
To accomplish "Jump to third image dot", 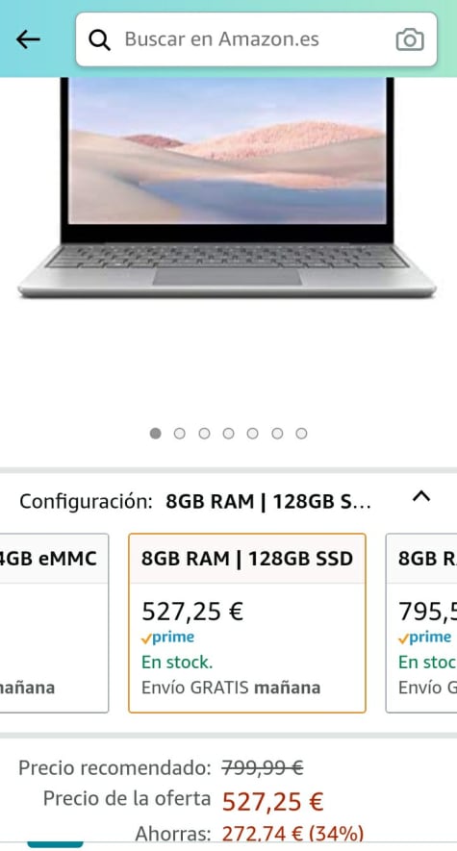I will tap(204, 433).
